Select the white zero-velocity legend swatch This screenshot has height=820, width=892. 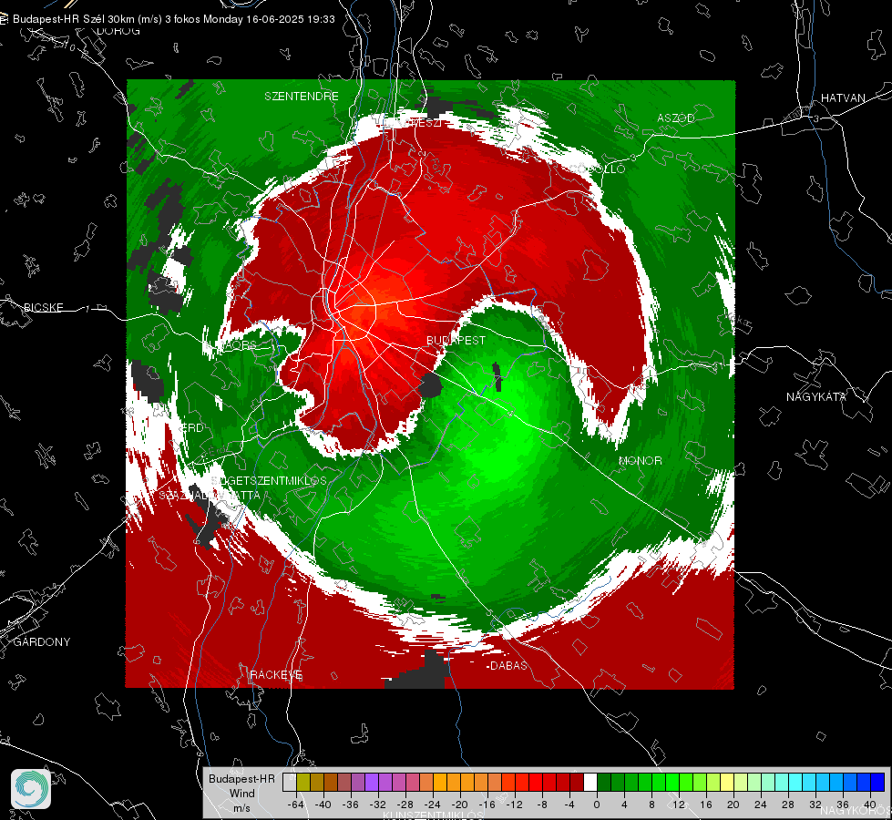590,783
